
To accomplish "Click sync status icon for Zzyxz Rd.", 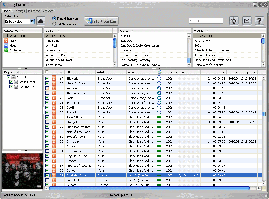I will click(159, 112).
